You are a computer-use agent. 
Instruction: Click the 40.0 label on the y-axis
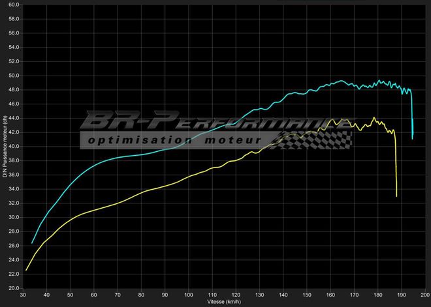[14, 147]
